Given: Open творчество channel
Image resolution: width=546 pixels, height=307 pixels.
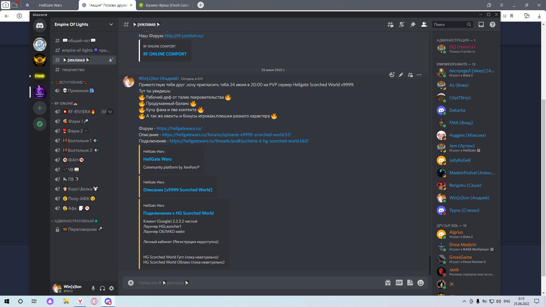Looking at the screenshot, I should [x=84, y=70].
